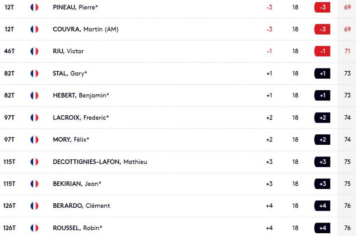Click the dark +1 badge for STAL, Gary
This screenshot has height=236, width=356.
(x=322, y=74)
